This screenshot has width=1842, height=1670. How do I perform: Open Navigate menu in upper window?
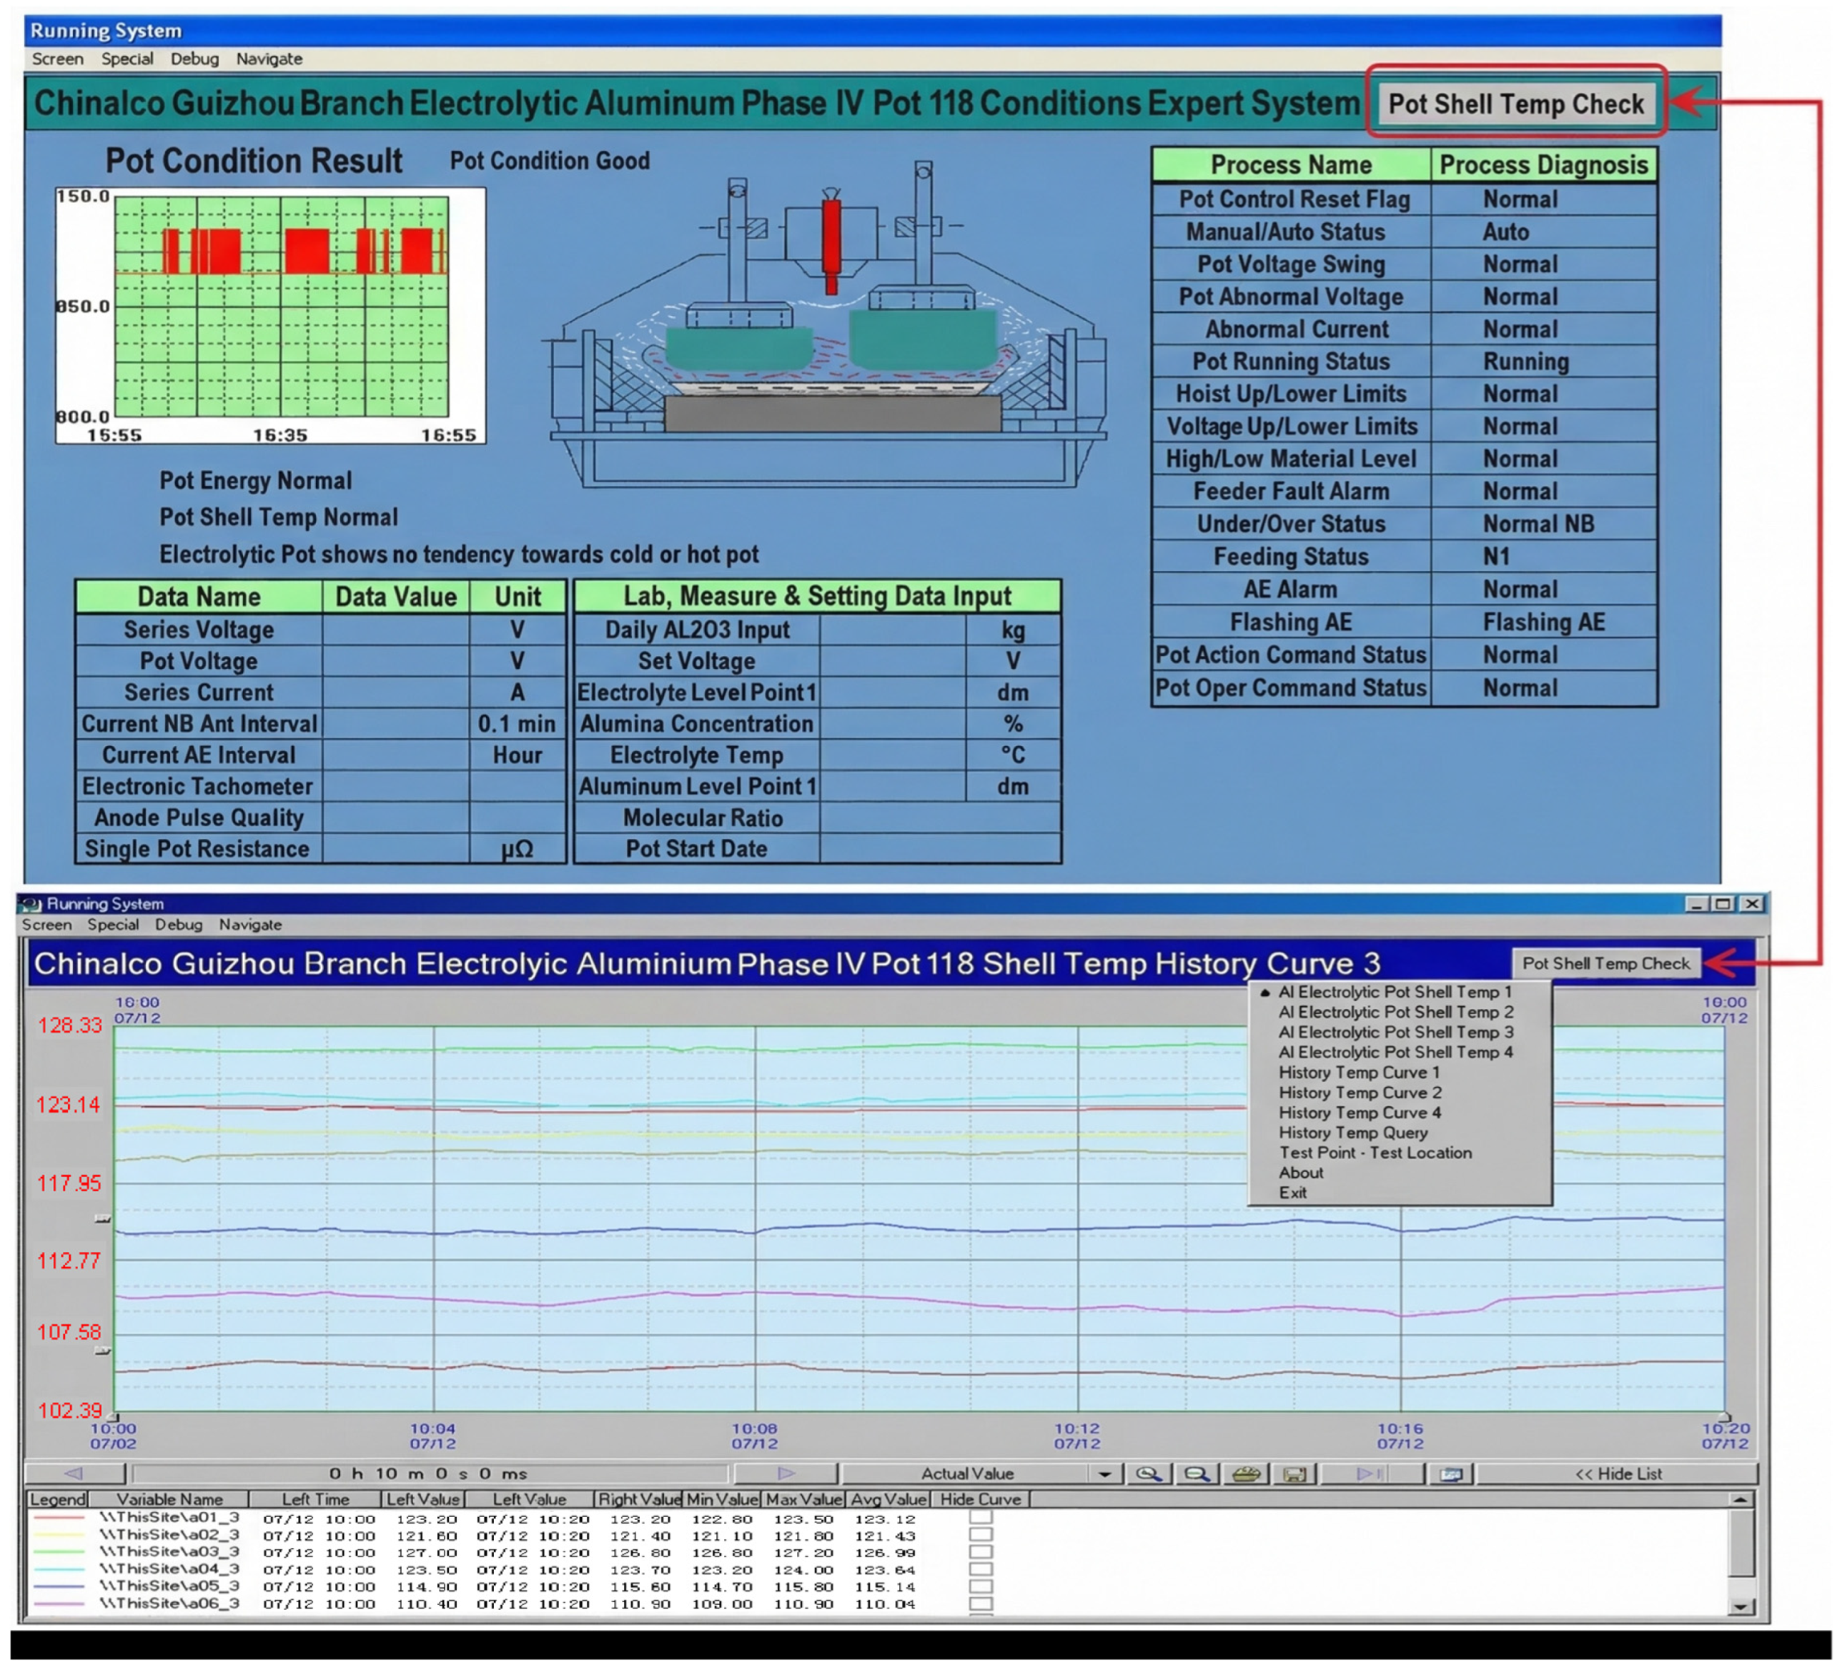coord(269,59)
